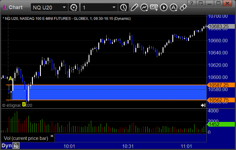Expand the interval dropdown arrow
The image size is (236, 150).
pyautogui.click(x=114, y=7)
